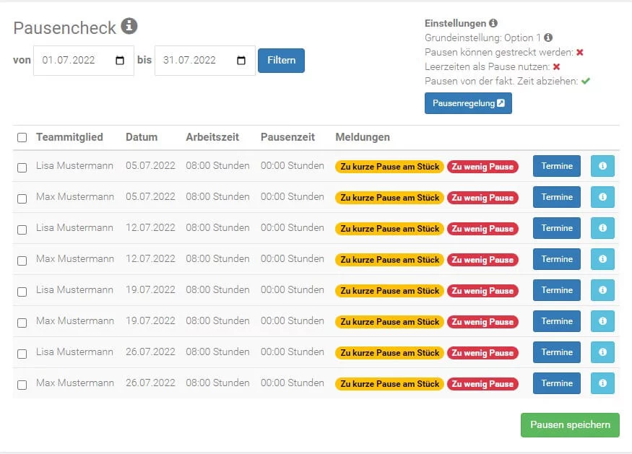The height and width of the screenshot is (454, 632).
Task: Click the von date input showing 01.07.2022
Action: coord(84,61)
